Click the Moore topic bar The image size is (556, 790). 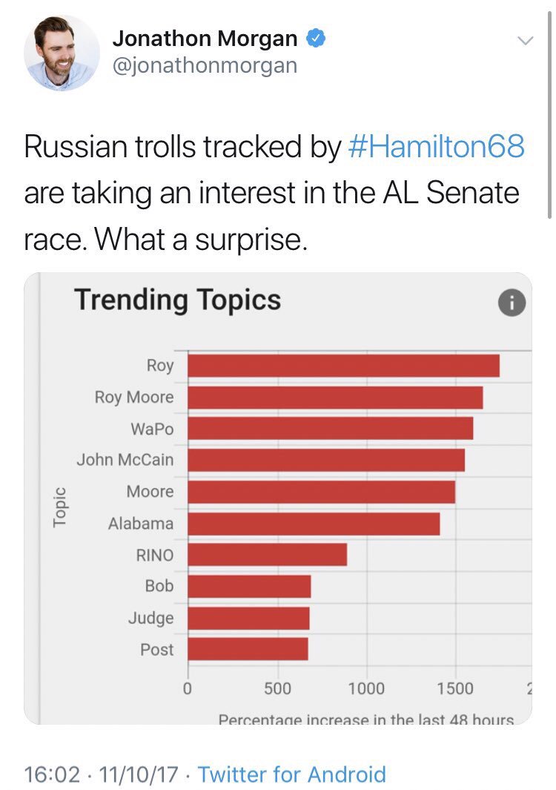tap(321, 492)
